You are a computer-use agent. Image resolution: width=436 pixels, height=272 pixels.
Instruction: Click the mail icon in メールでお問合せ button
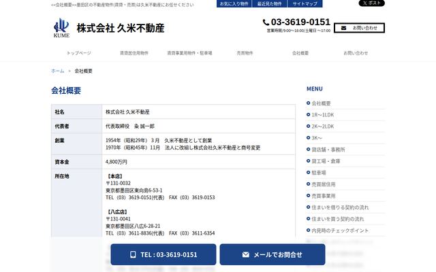(x=246, y=254)
